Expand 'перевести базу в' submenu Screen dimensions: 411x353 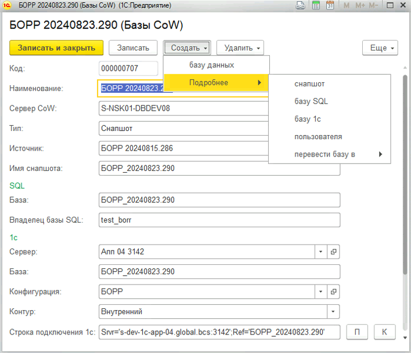330,154
